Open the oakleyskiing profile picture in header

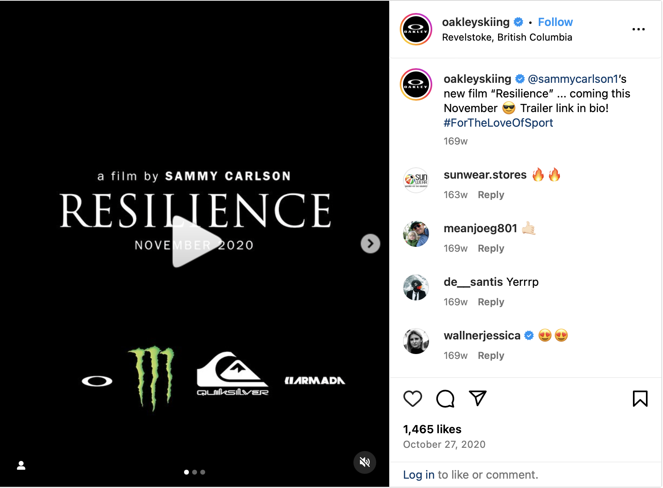pyautogui.click(x=416, y=29)
